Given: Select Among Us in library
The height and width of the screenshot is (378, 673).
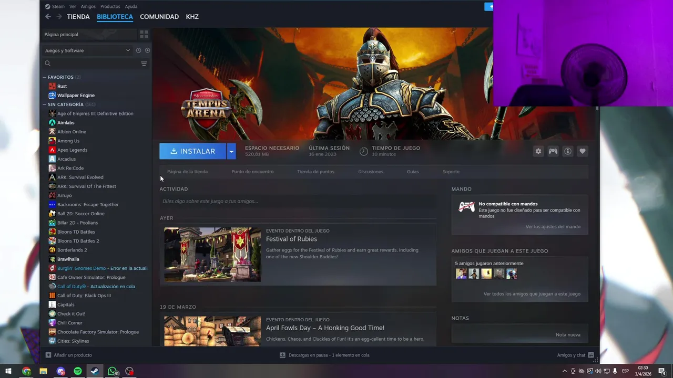Looking at the screenshot, I should 68,141.
